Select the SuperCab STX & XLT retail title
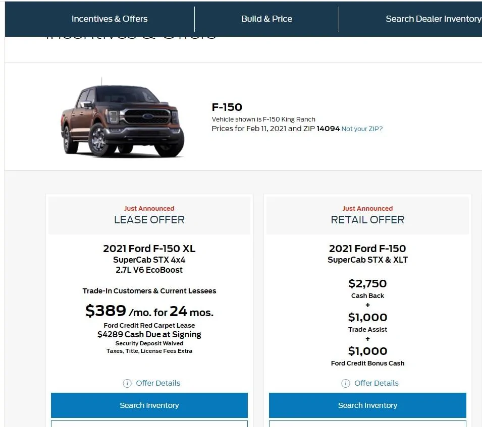The image size is (482, 427). pyautogui.click(x=367, y=260)
